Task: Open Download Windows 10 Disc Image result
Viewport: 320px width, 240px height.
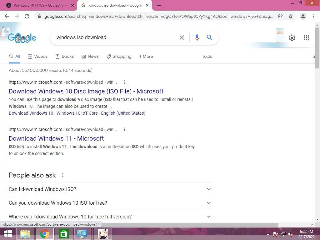Action: pos(86,91)
